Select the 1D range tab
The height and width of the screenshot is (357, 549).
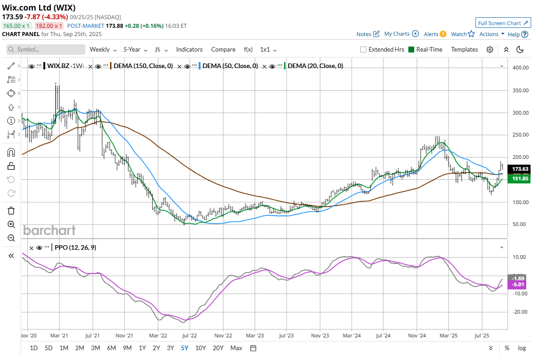click(x=34, y=348)
